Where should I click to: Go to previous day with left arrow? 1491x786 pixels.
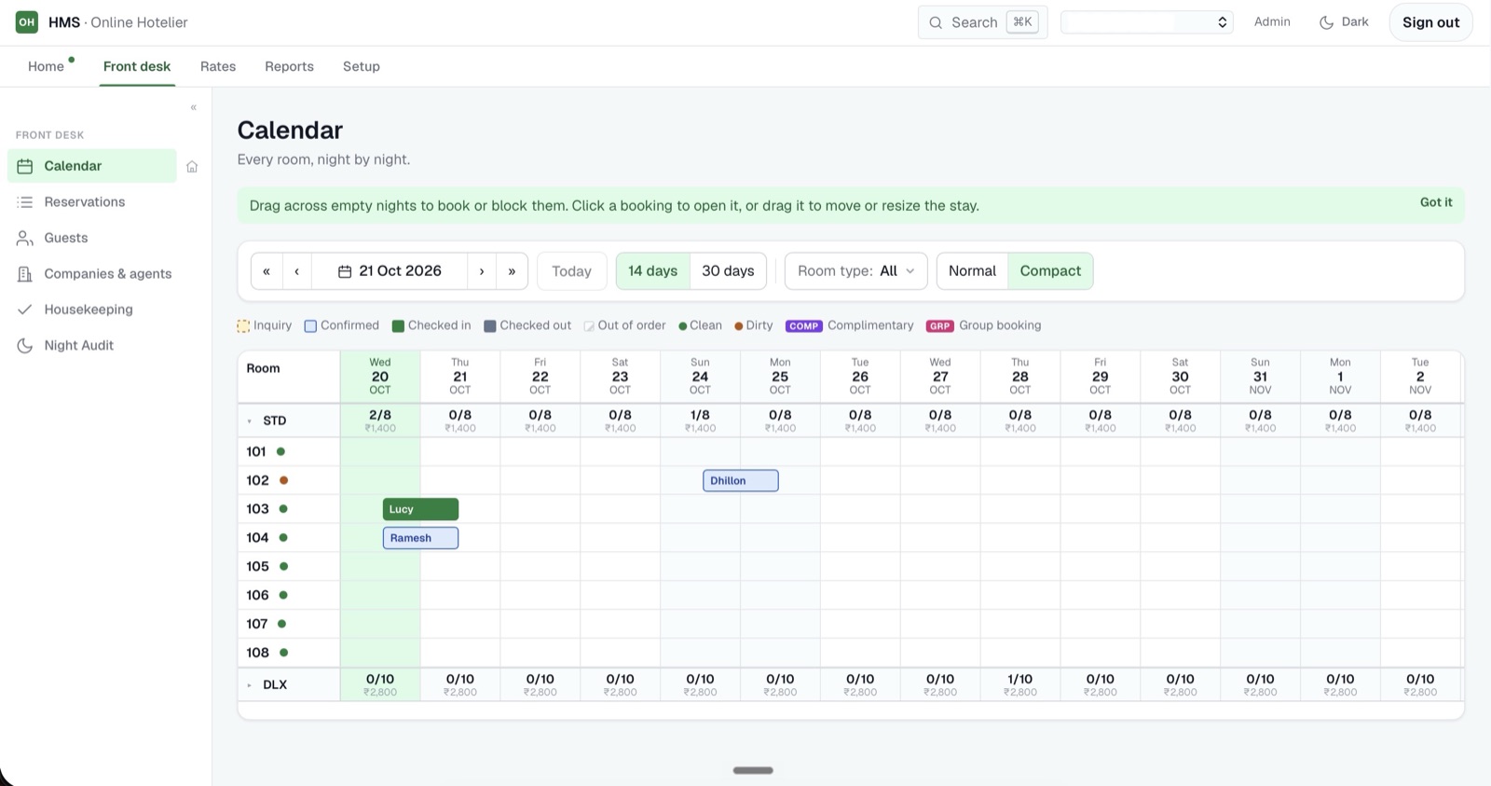point(296,271)
